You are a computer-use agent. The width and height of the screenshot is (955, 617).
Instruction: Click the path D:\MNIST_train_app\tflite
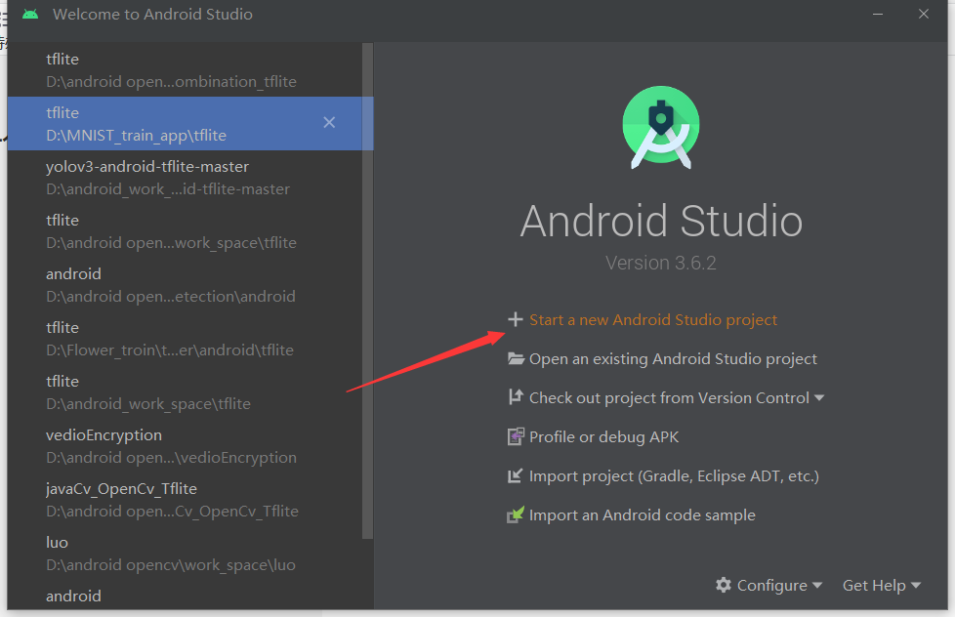click(x=136, y=136)
